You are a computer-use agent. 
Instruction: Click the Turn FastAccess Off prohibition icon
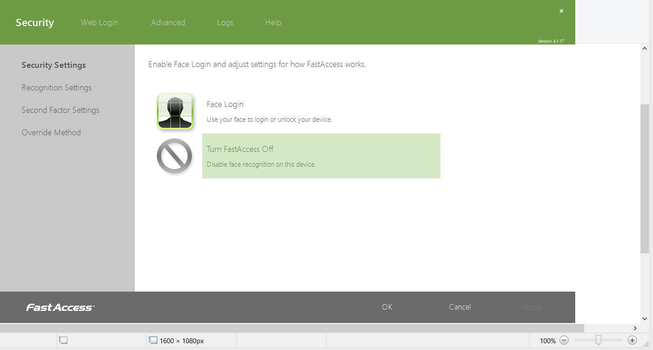(174, 156)
